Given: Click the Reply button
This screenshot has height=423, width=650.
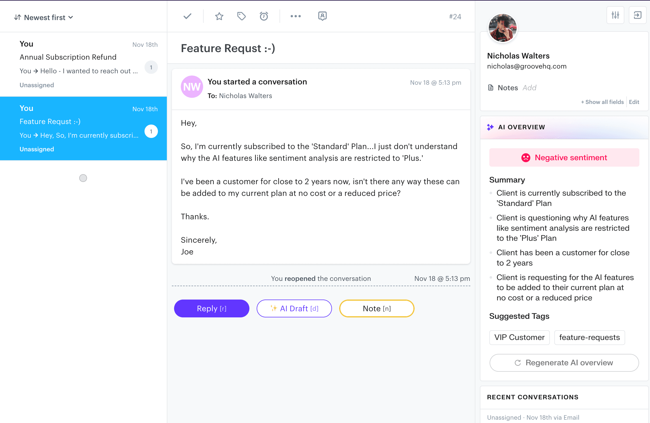Looking at the screenshot, I should (211, 308).
